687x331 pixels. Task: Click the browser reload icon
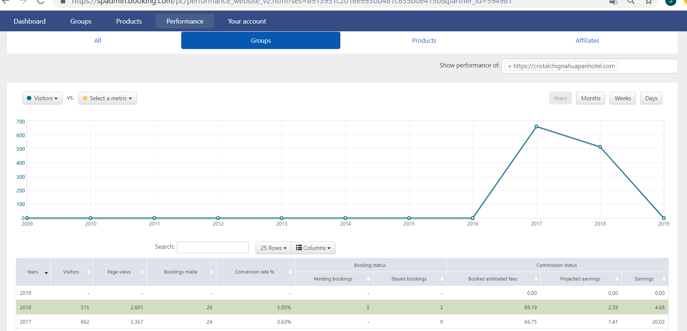41,2
